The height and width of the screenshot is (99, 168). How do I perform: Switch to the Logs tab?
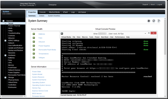tap(73, 12)
